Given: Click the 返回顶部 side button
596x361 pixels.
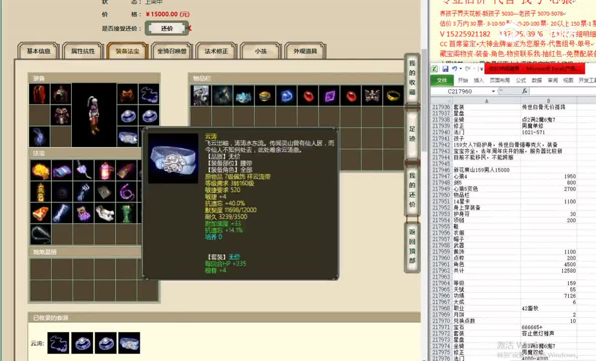Looking at the screenshot, I should coord(412,246).
